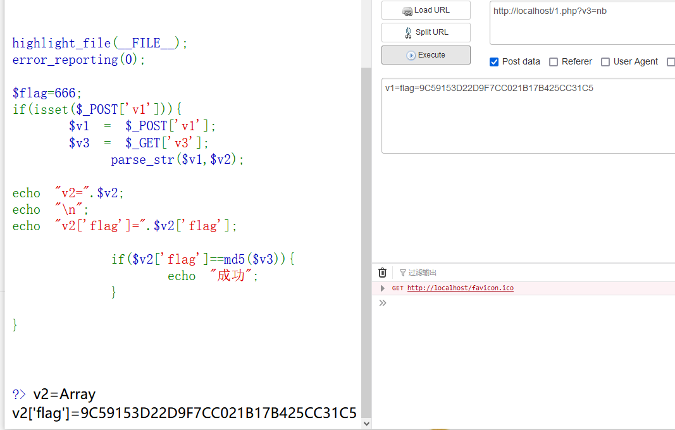
Task: Click the v2['flag'] output value text
Action: point(184,413)
